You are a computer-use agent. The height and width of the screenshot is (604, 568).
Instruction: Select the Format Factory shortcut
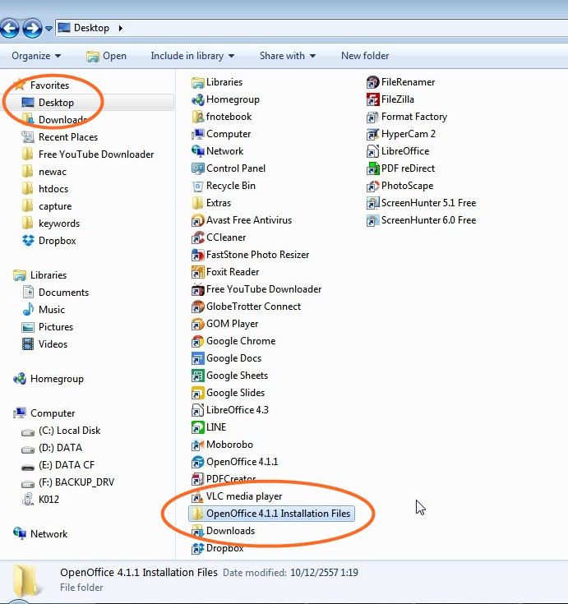click(x=407, y=117)
